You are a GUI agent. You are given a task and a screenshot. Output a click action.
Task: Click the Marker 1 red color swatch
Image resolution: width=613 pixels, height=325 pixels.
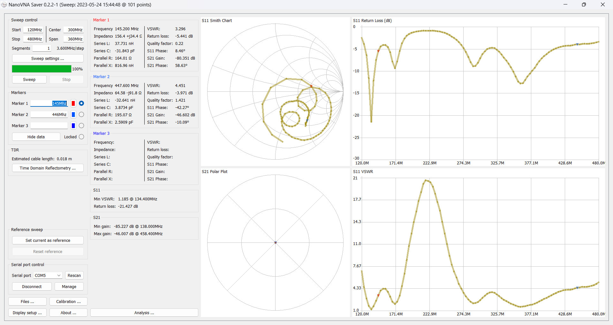(73, 103)
